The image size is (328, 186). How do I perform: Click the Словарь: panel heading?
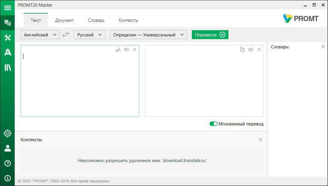(280, 47)
